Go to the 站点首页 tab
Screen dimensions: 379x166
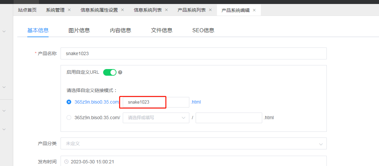tap(27, 10)
